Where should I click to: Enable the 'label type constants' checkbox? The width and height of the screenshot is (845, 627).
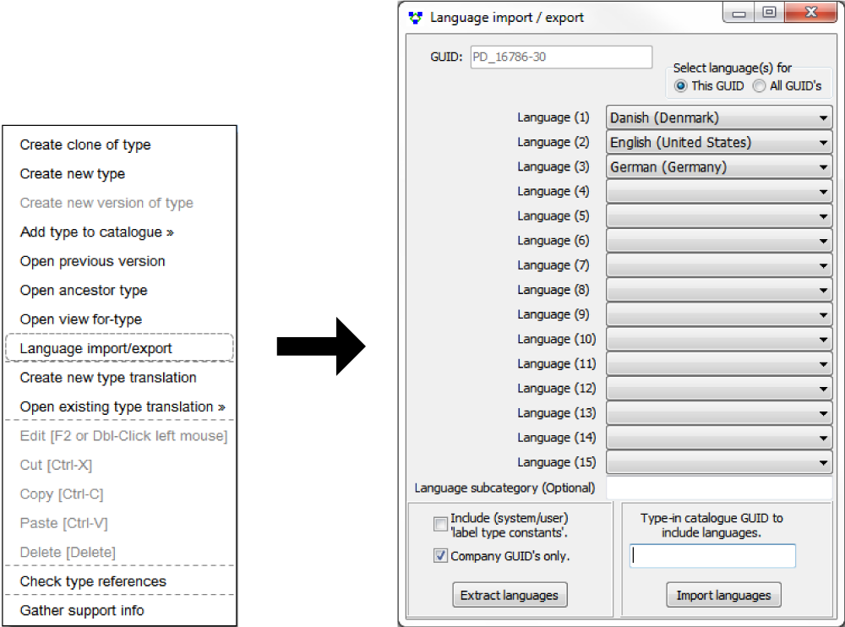click(x=440, y=524)
